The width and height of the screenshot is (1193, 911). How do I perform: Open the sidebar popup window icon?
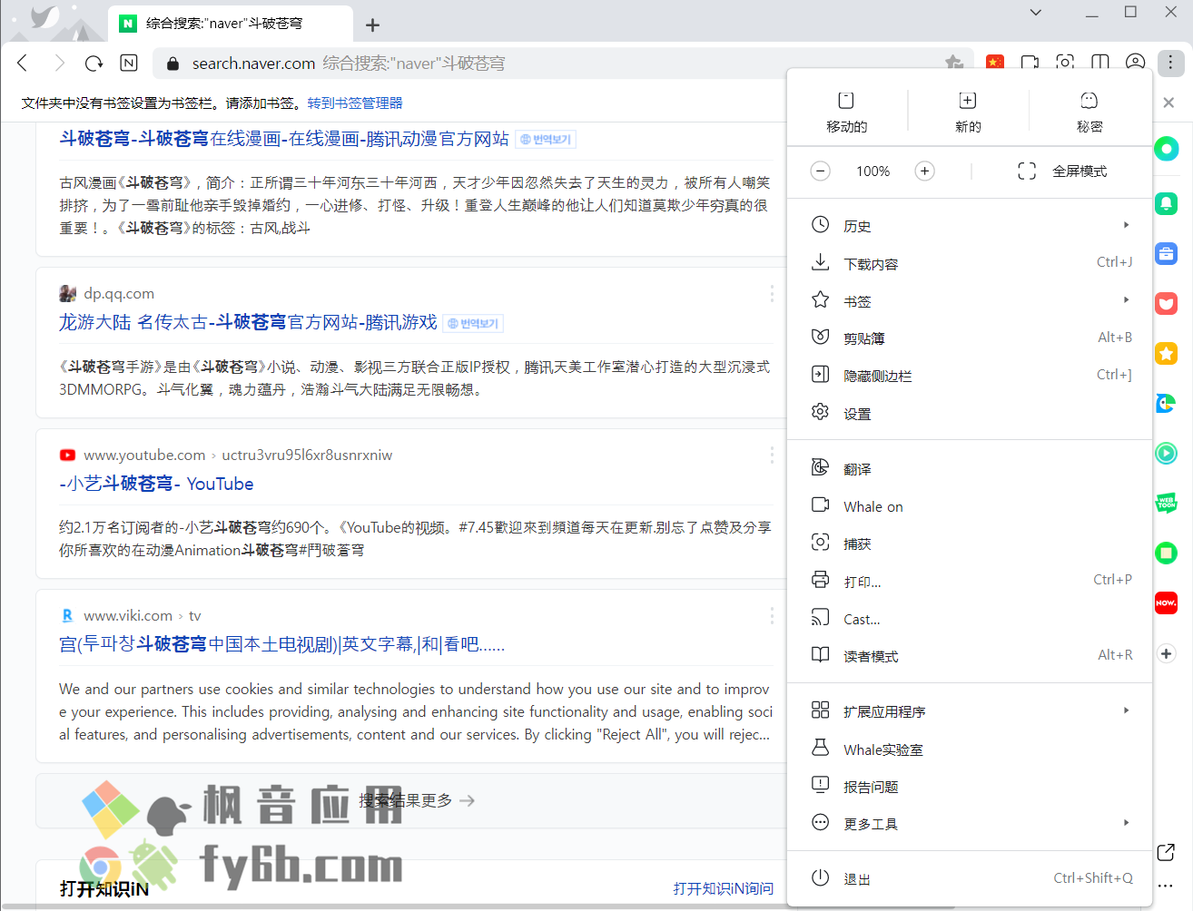point(1167,852)
